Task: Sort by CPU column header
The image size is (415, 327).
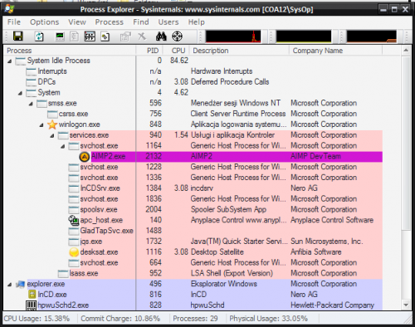Action: pyautogui.click(x=176, y=51)
